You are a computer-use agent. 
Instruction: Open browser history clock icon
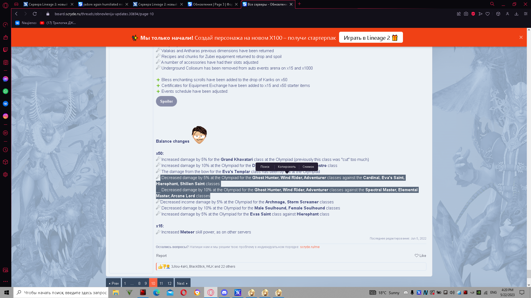pos(6,150)
